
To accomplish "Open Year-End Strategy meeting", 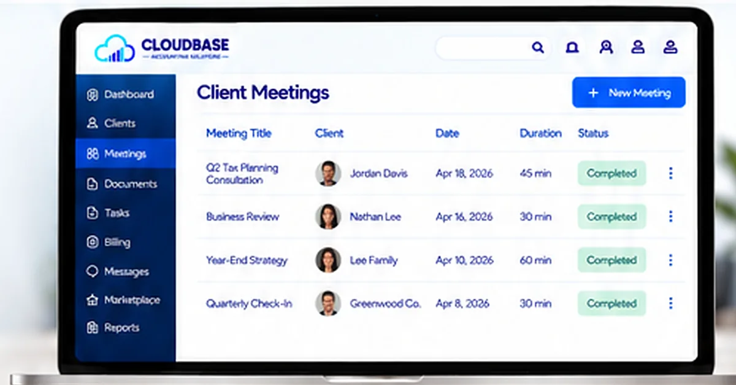I will 247,260.
